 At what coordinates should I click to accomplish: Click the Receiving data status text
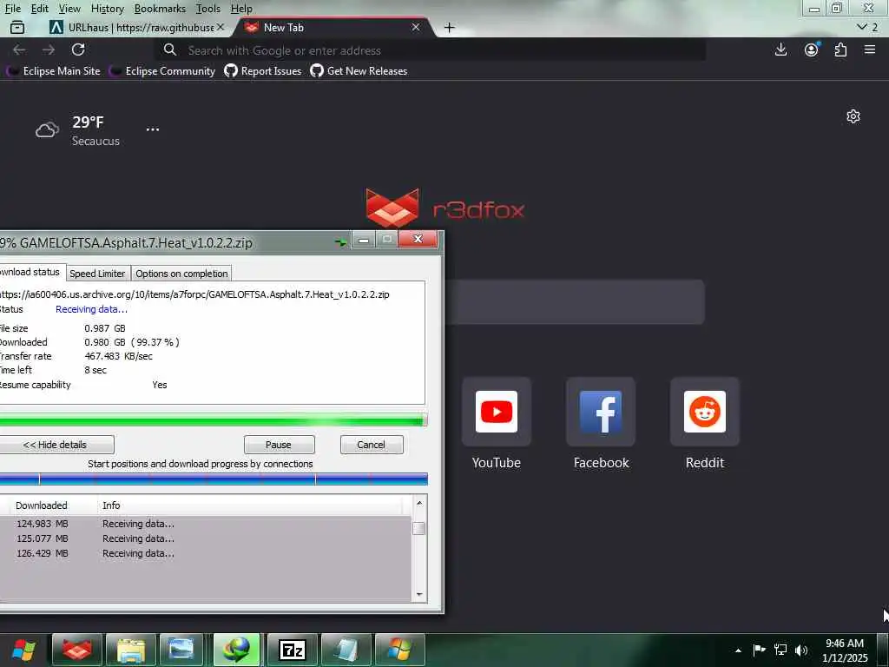pos(91,309)
